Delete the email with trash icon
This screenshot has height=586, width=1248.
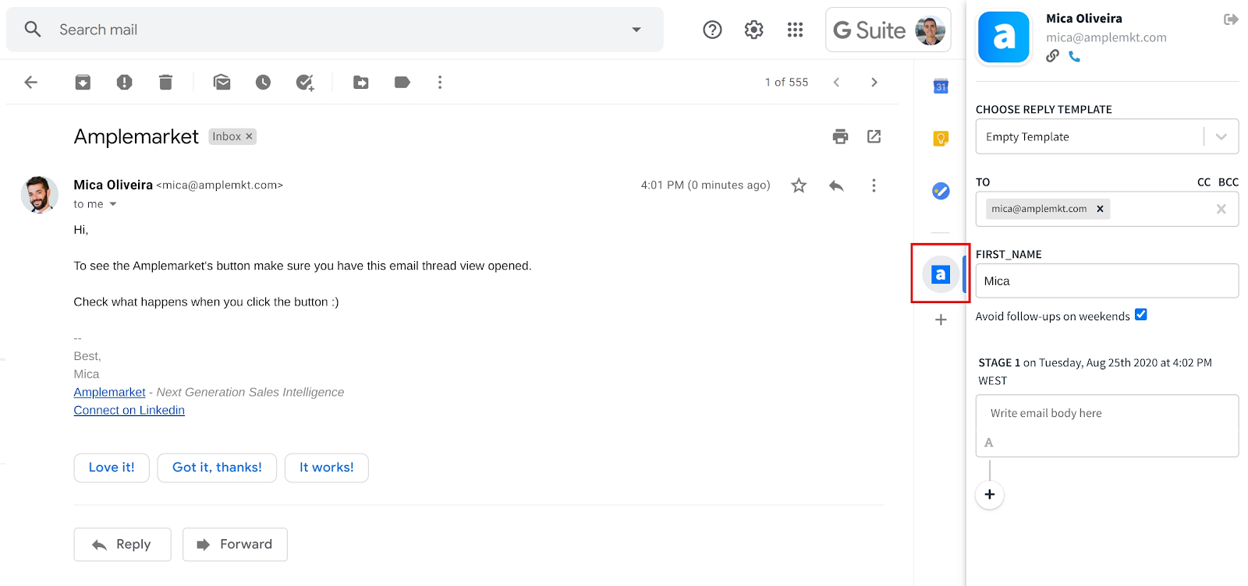coord(165,82)
